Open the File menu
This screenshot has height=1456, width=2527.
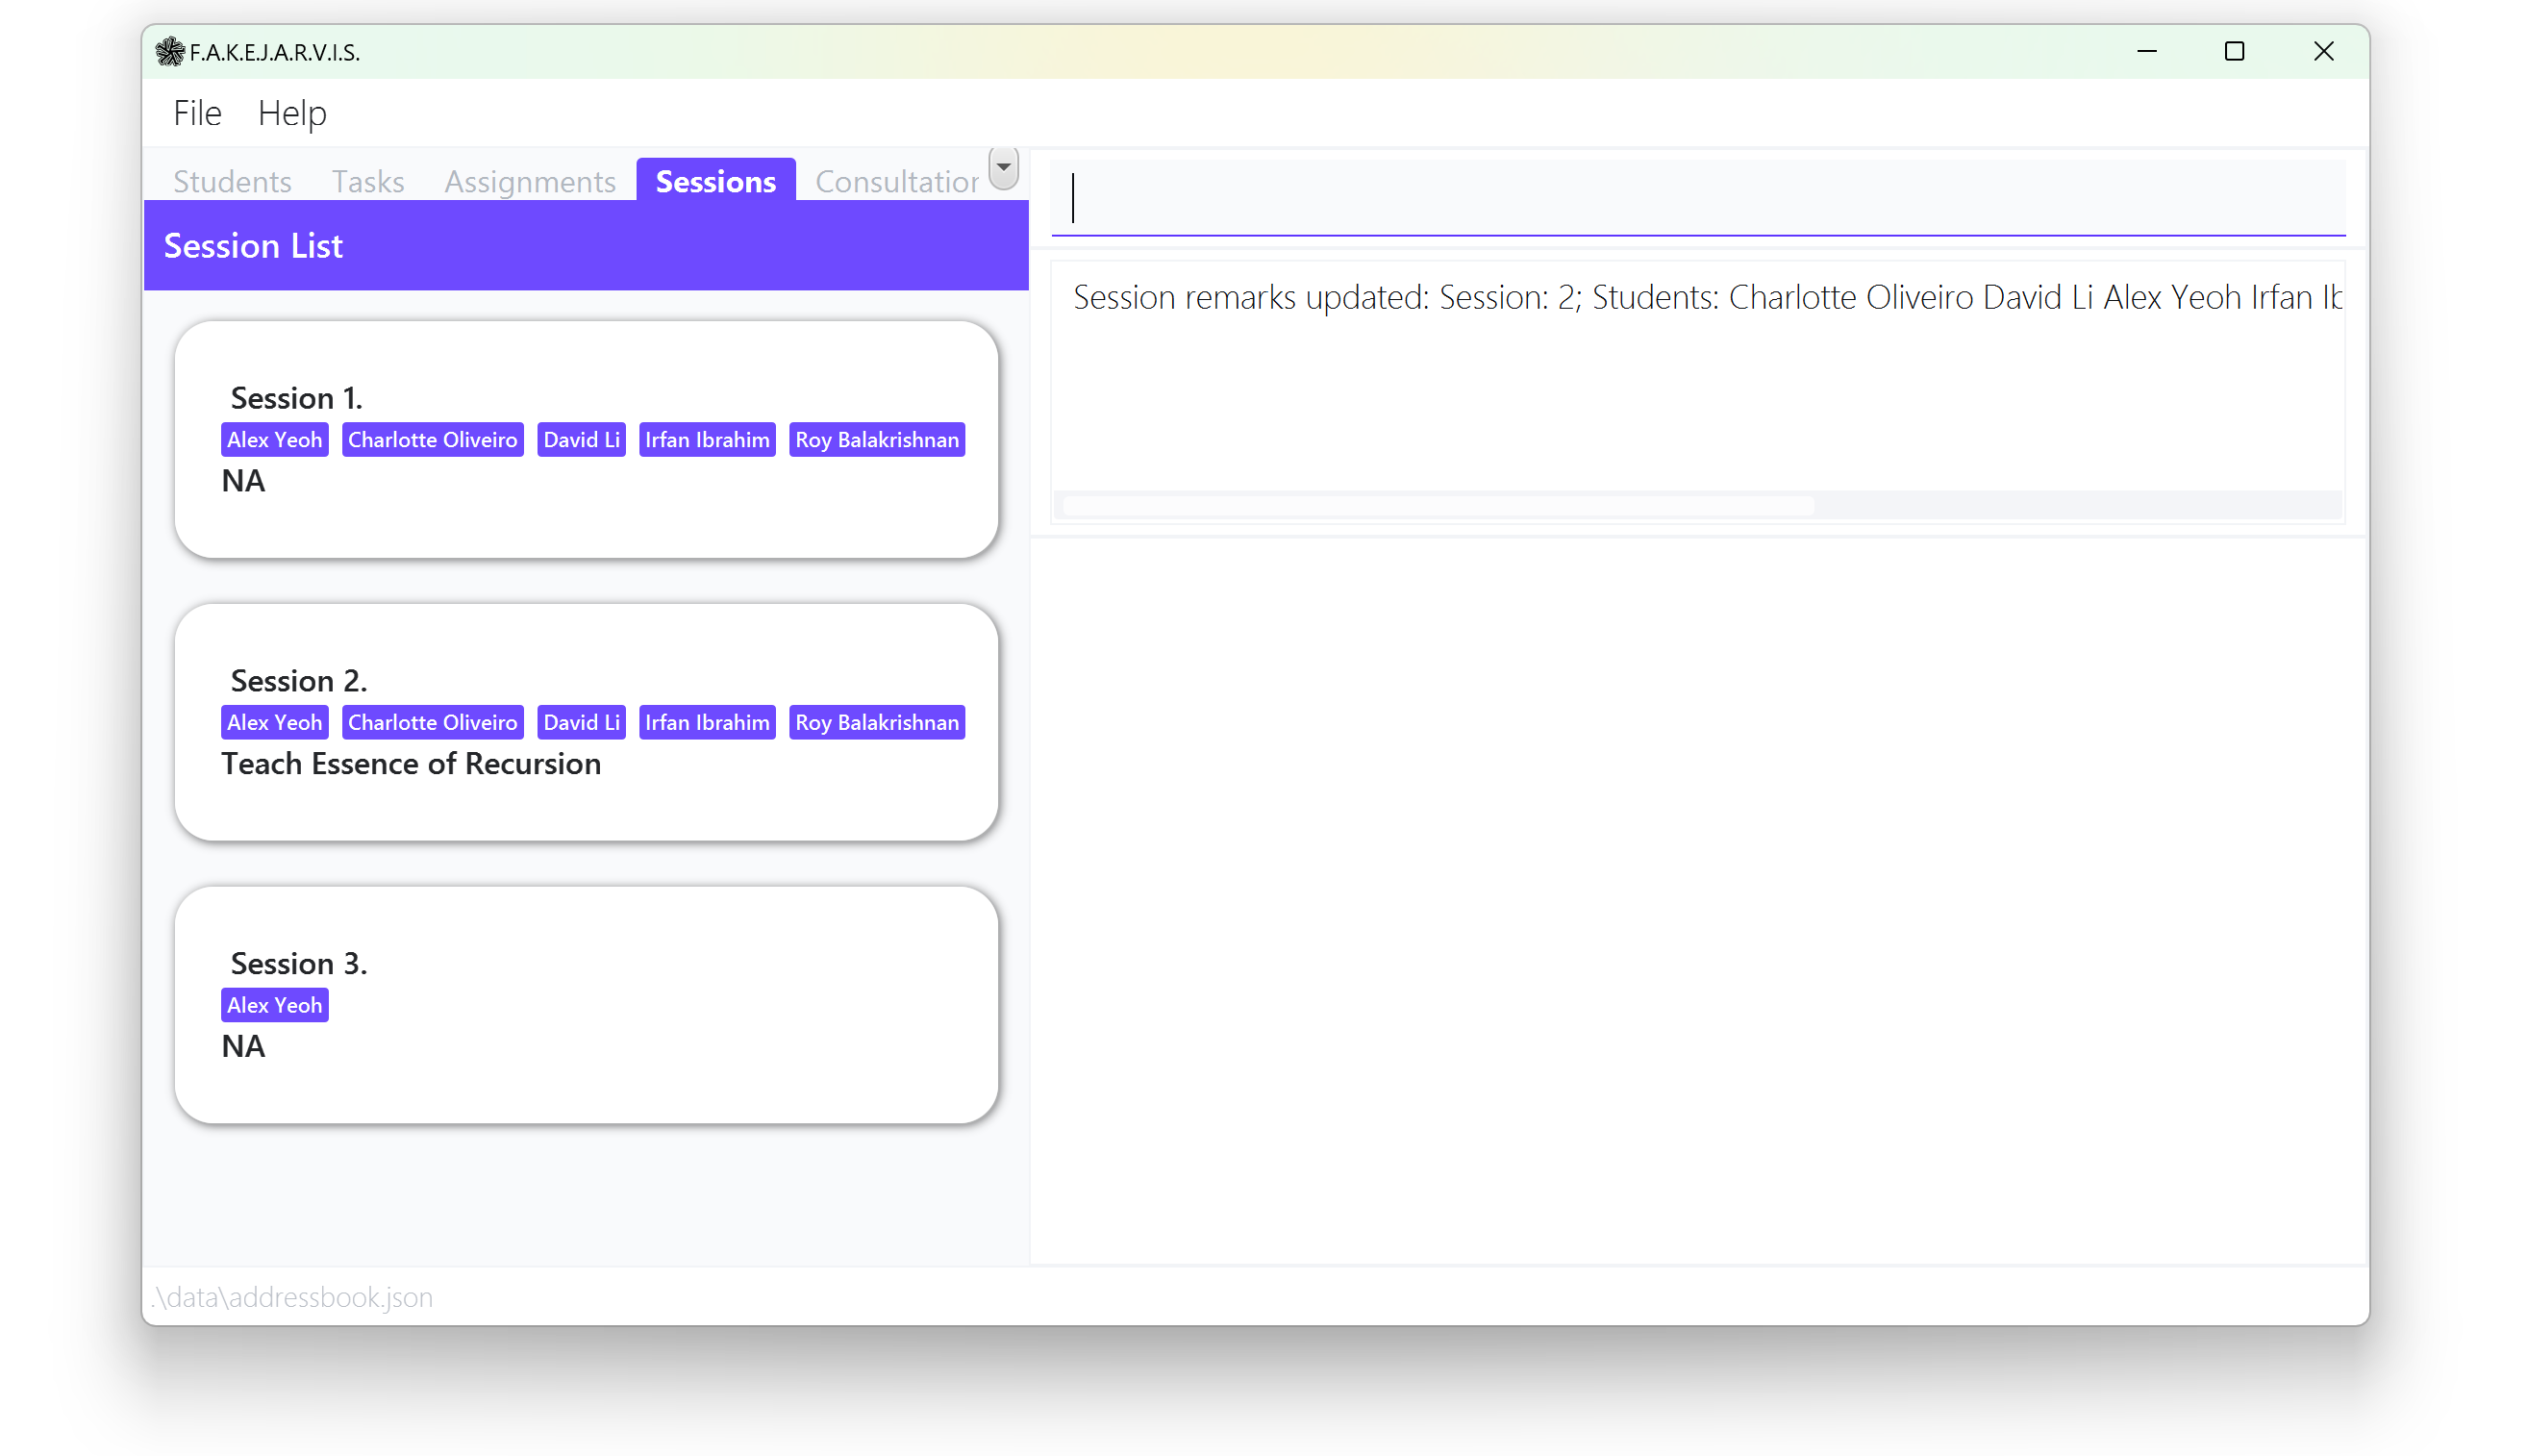197,113
